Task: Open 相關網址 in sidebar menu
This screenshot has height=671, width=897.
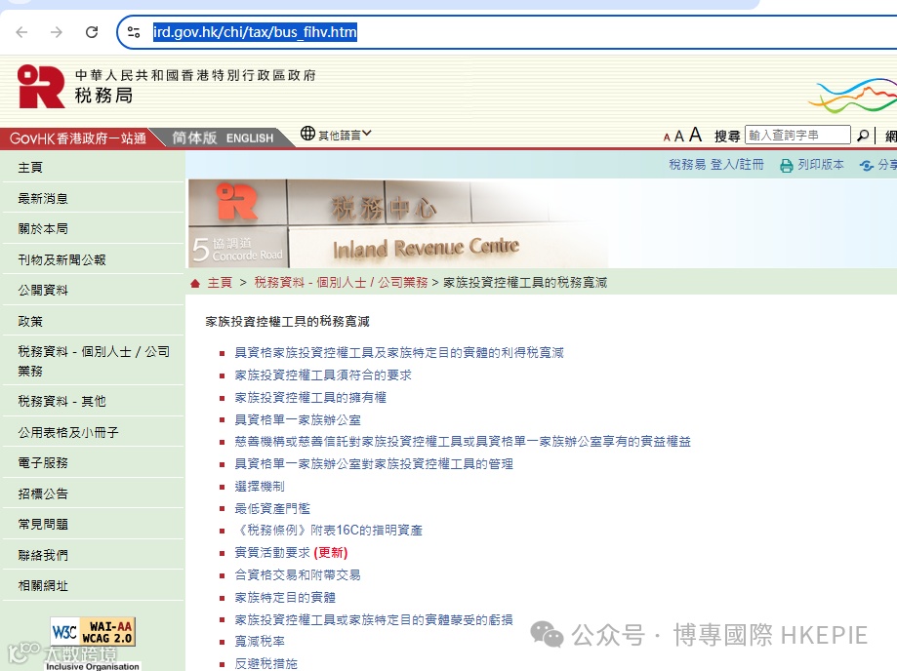Action: 43,585
